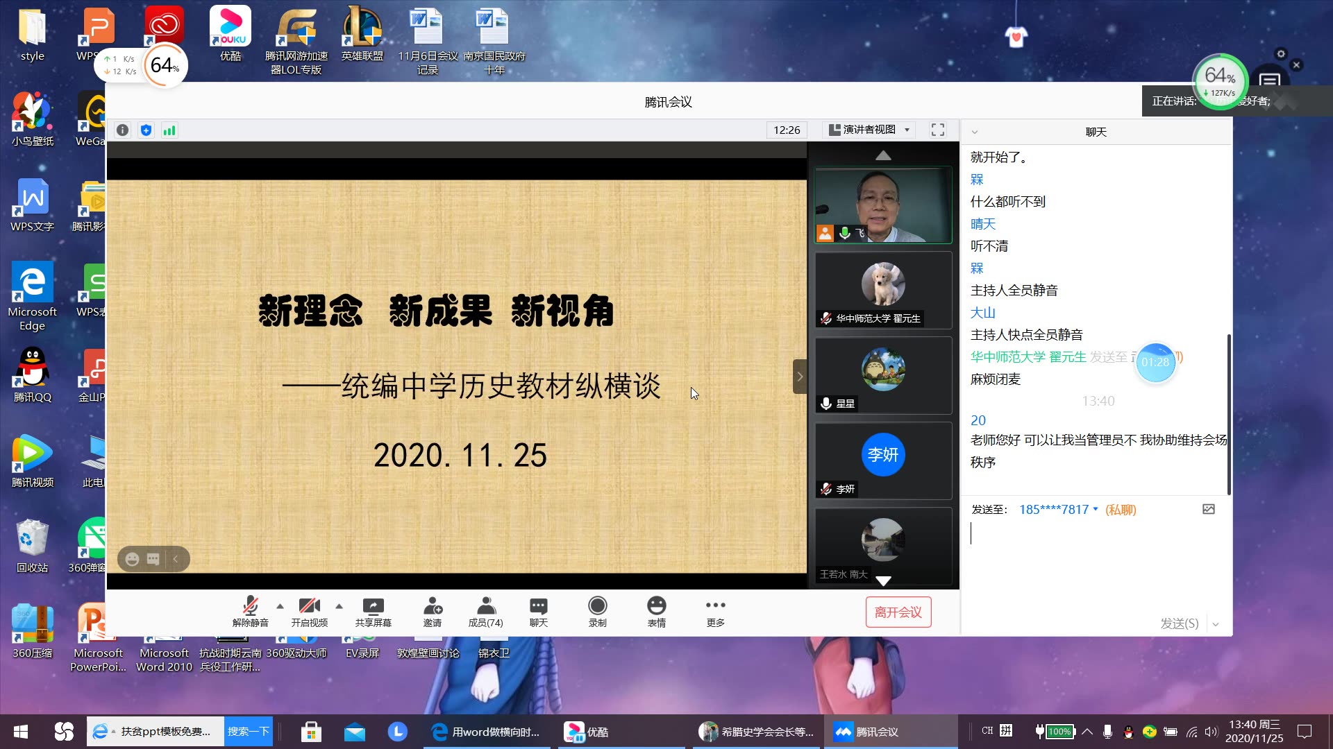
Task: Click the 离开会议 button
Action: [898, 612]
